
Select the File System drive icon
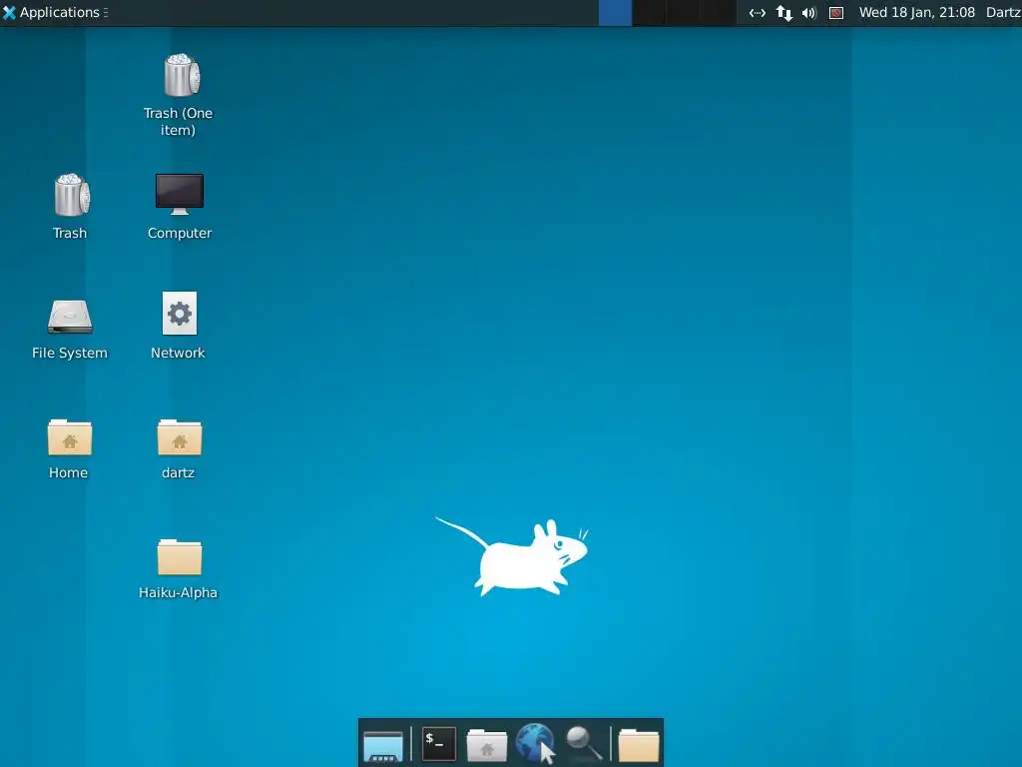coord(70,316)
